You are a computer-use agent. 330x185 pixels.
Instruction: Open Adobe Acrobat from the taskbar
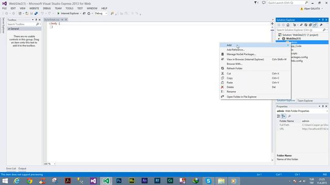pyautogui.click(x=68, y=181)
